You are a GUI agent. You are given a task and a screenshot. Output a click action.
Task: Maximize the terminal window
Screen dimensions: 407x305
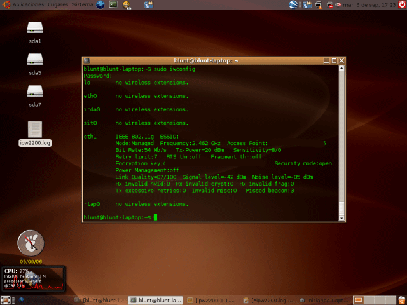(333, 60)
